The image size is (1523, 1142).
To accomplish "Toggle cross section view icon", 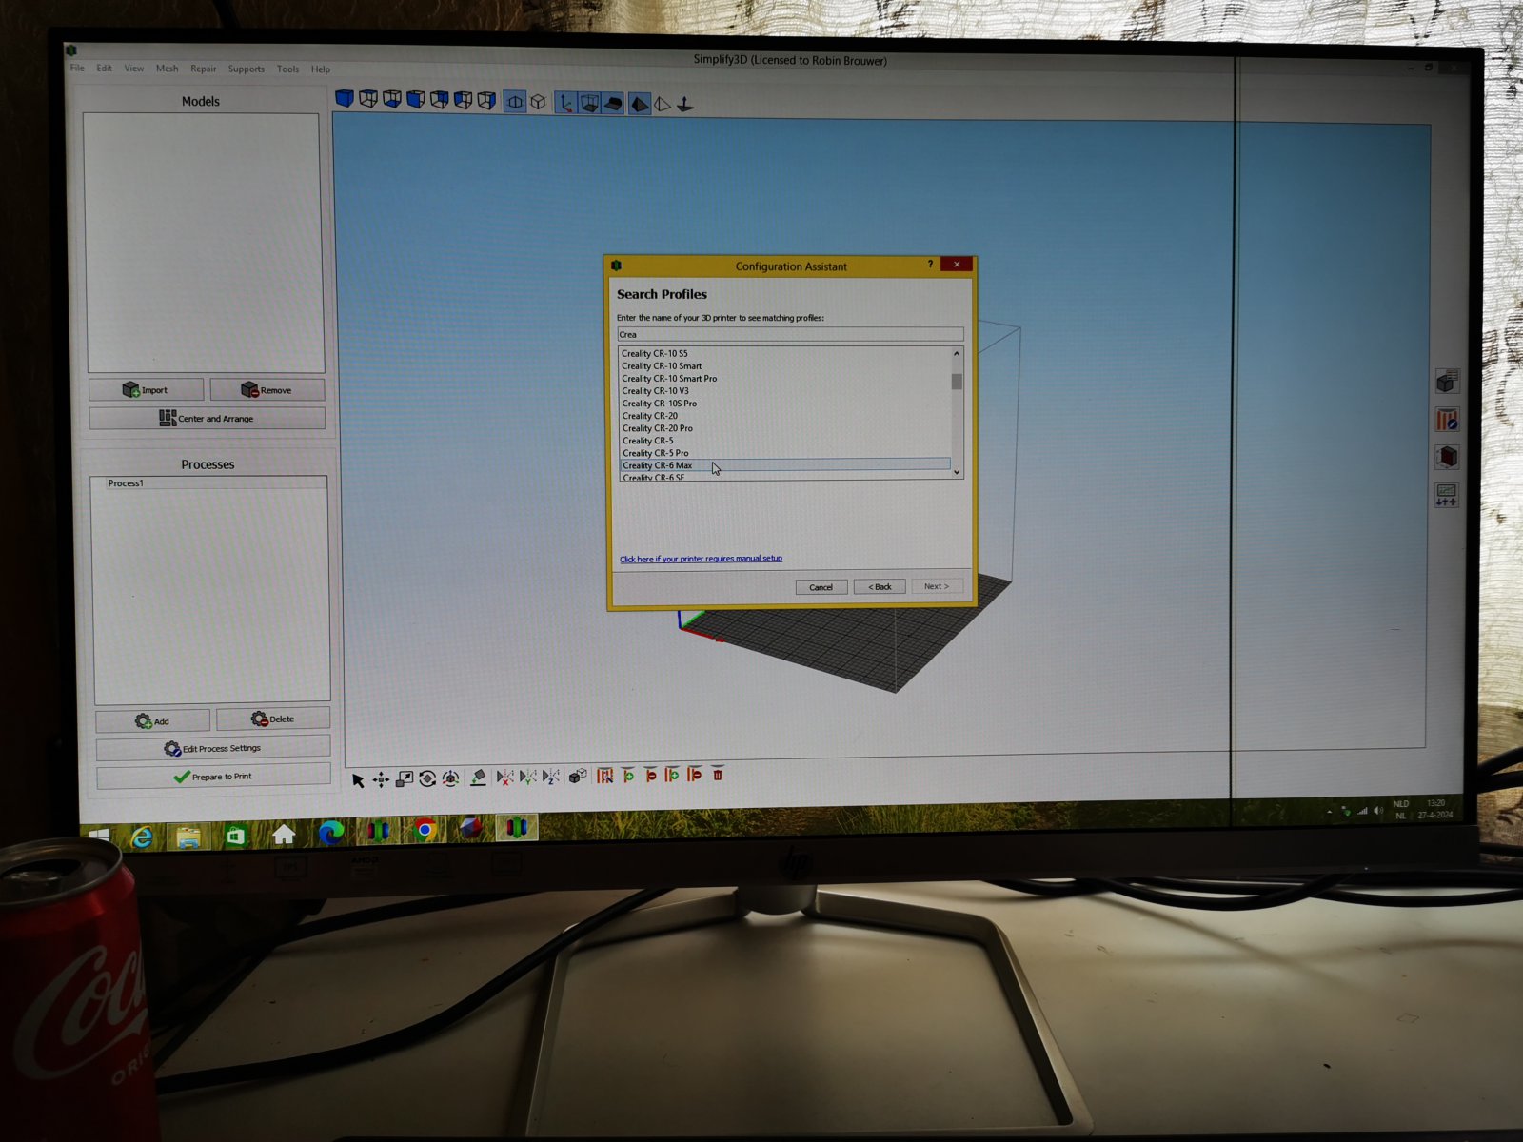I will pos(515,101).
